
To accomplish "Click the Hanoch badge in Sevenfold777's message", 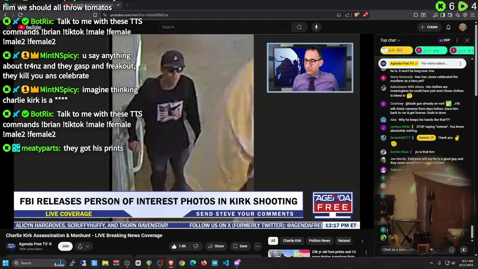I will pyautogui.click(x=426, y=138).
